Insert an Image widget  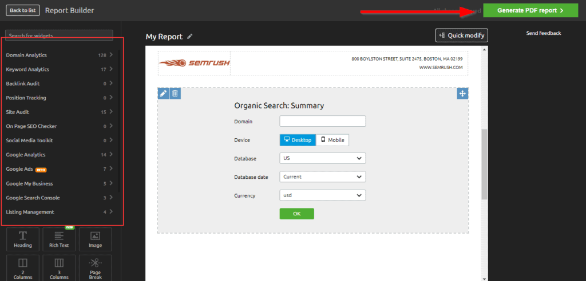(x=95, y=239)
